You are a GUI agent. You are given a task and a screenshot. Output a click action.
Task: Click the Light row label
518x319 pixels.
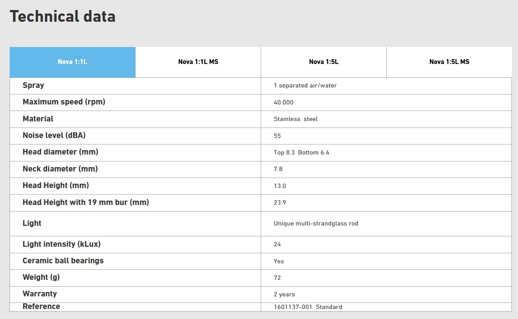(32, 223)
